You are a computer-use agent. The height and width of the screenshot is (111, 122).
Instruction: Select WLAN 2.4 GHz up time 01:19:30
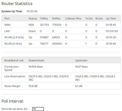(111, 37)
